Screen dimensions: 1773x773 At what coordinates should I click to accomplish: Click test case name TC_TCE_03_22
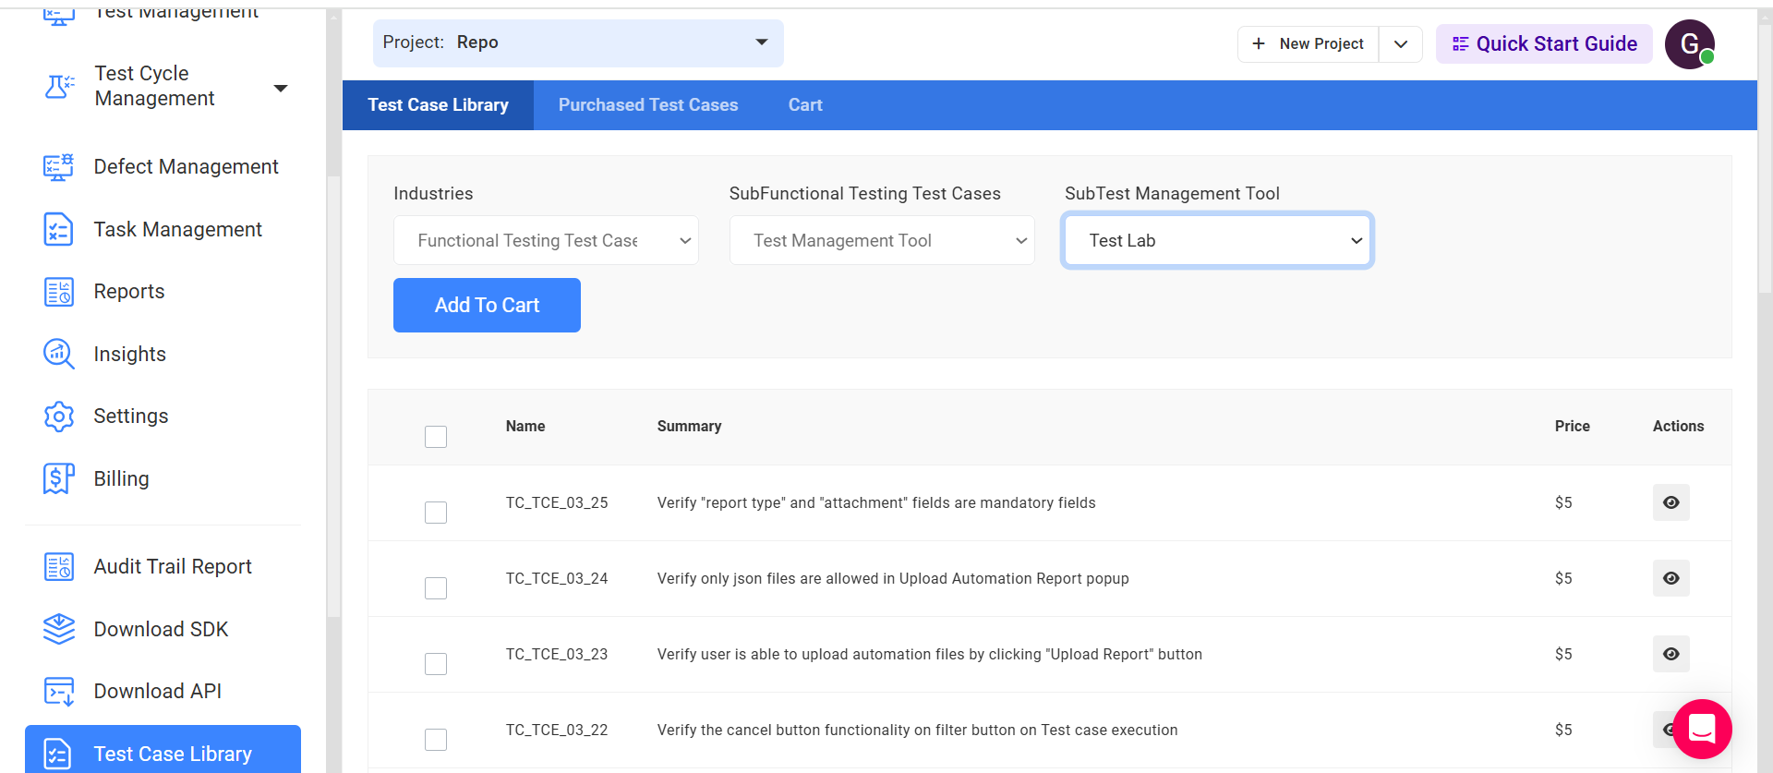pyautogui.click(x=557, y=730)
